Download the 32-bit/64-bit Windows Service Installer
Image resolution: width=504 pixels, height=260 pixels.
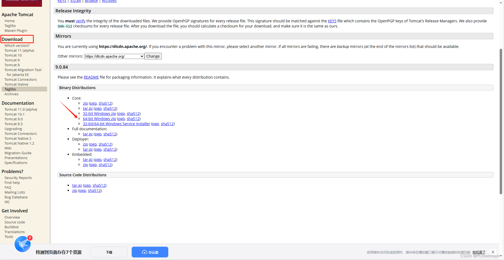click(x=117, y=124)
